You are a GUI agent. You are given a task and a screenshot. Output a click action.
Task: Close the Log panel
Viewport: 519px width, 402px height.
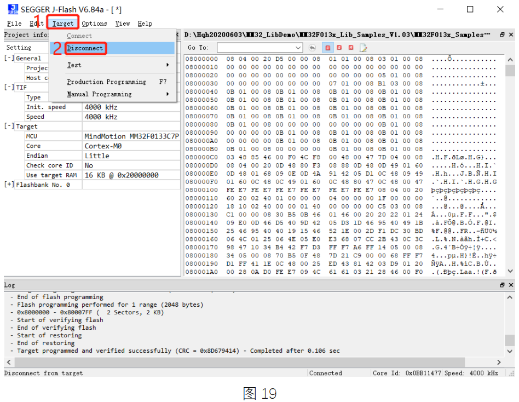[511, 285]
